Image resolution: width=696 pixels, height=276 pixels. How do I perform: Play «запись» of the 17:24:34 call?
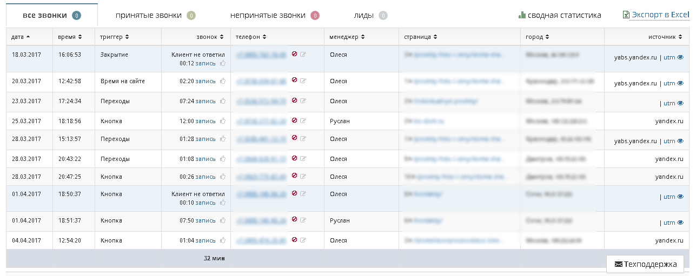pos(205,101)
